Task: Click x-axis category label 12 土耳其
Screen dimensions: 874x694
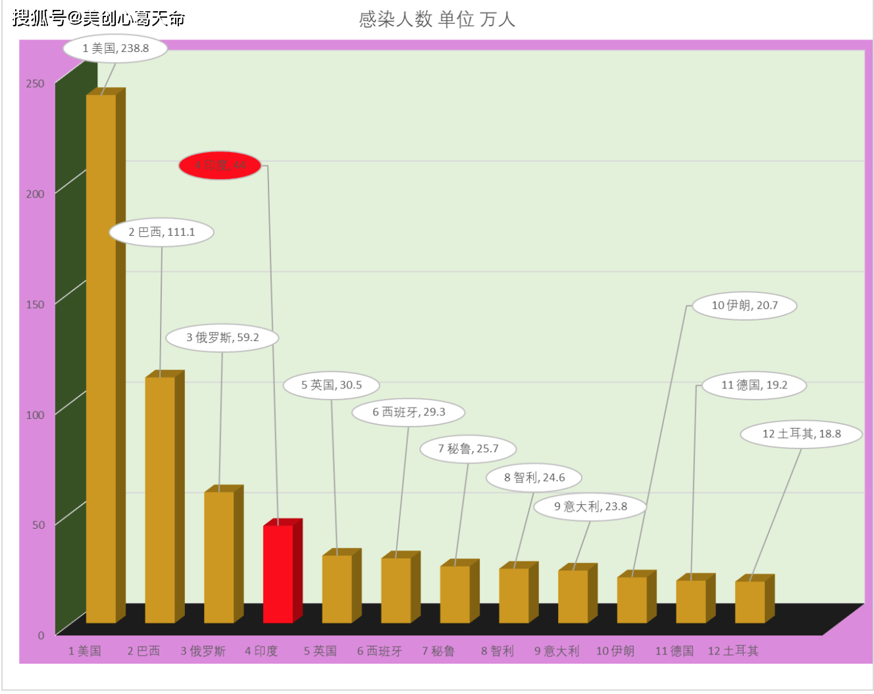Action: (x=733, y=651)
